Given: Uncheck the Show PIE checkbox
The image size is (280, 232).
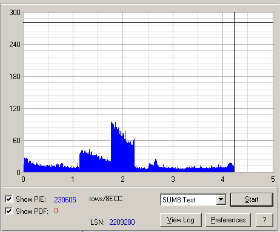Looking at the screenshot, I should click(x=8, y=199).
